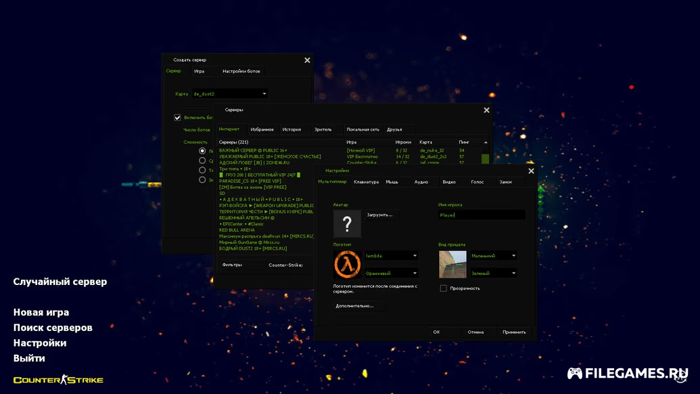This screenshot has width=700, height=394.
Task: Select the Мультиплеер tab
Action: (x=332, y=182)
